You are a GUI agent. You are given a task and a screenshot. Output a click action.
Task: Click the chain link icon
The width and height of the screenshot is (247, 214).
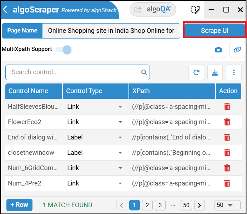point(237,50)
